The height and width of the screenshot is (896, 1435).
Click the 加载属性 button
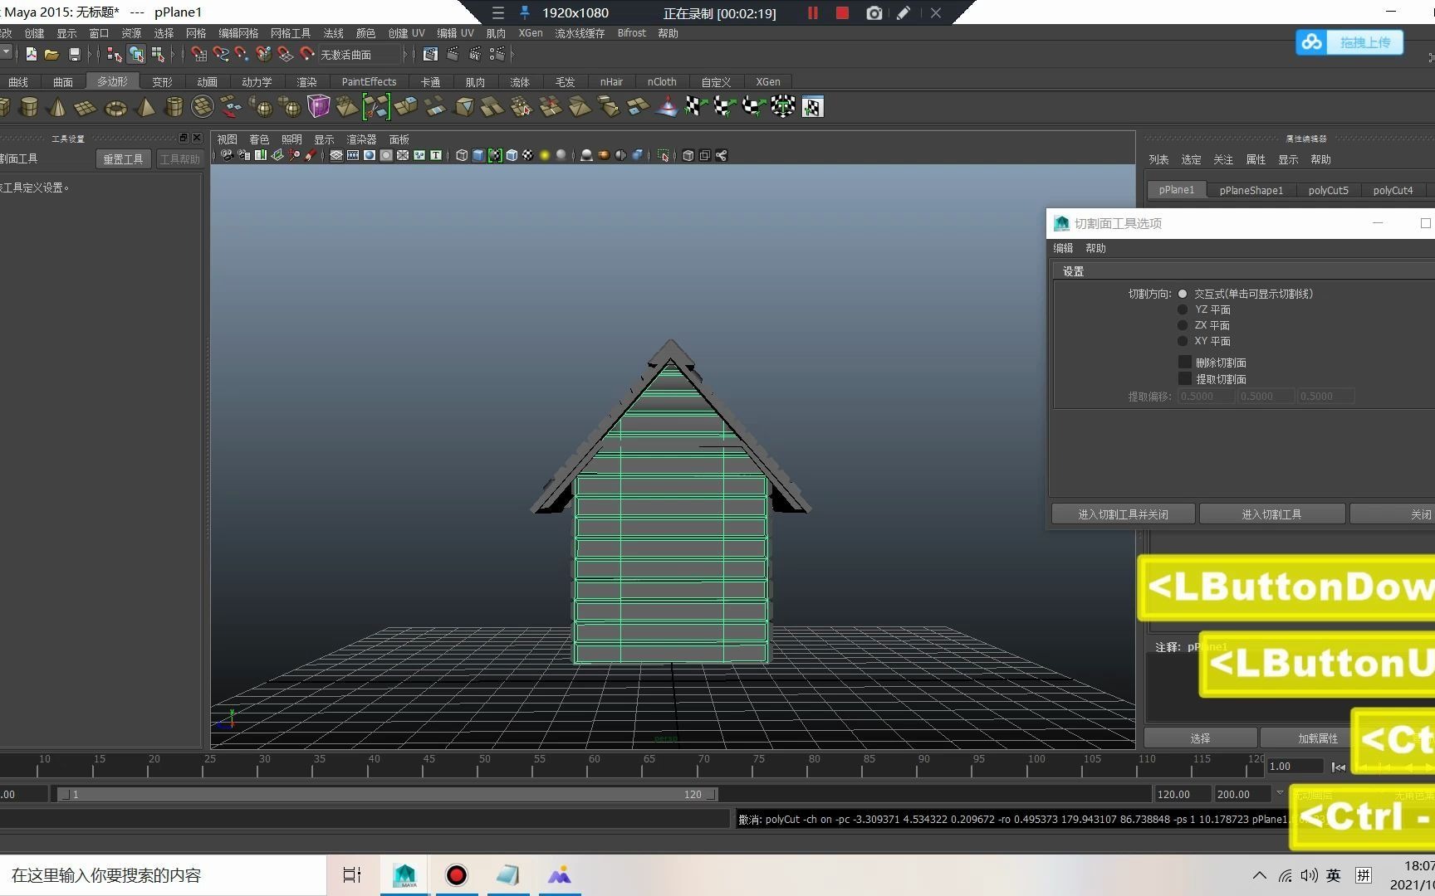(x=1318, y=738)
